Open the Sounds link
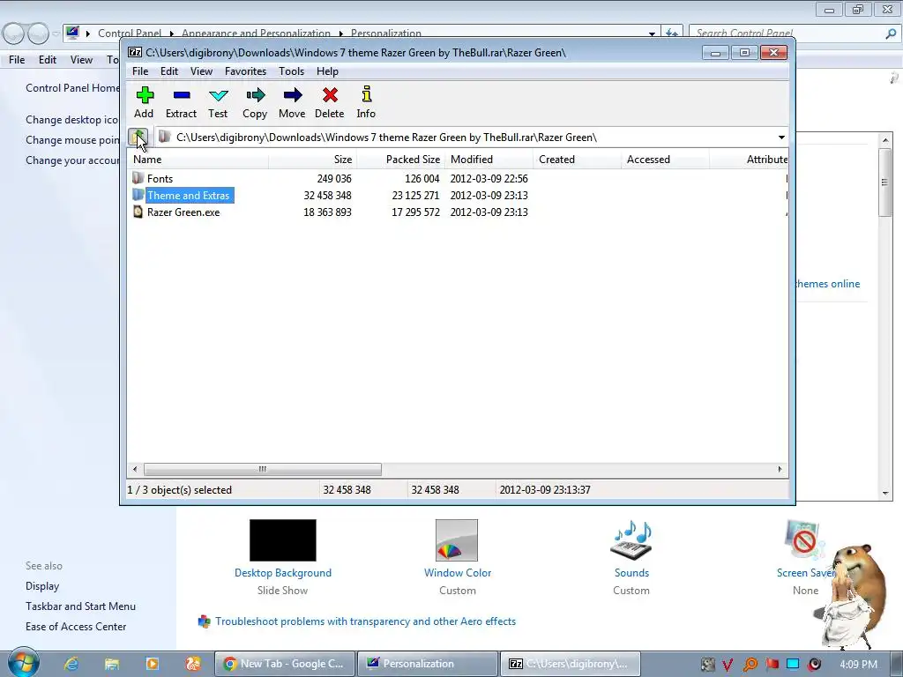The width and height of the screenshot is (903, 677). point(631,573)
